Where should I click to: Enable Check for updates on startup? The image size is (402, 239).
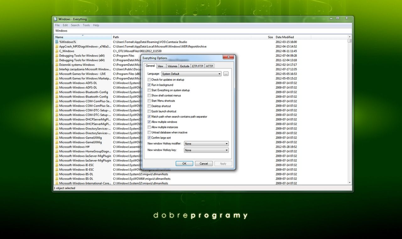point(149,80)
